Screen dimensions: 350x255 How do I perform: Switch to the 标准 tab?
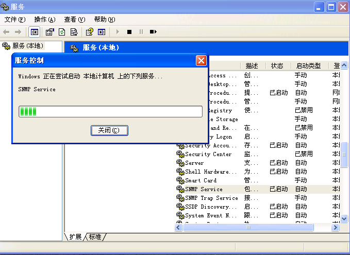point(95,236)
